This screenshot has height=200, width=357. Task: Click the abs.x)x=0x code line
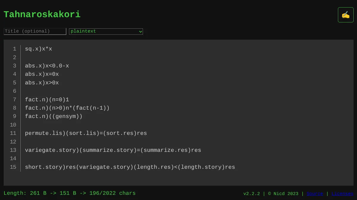coord(42,74)
